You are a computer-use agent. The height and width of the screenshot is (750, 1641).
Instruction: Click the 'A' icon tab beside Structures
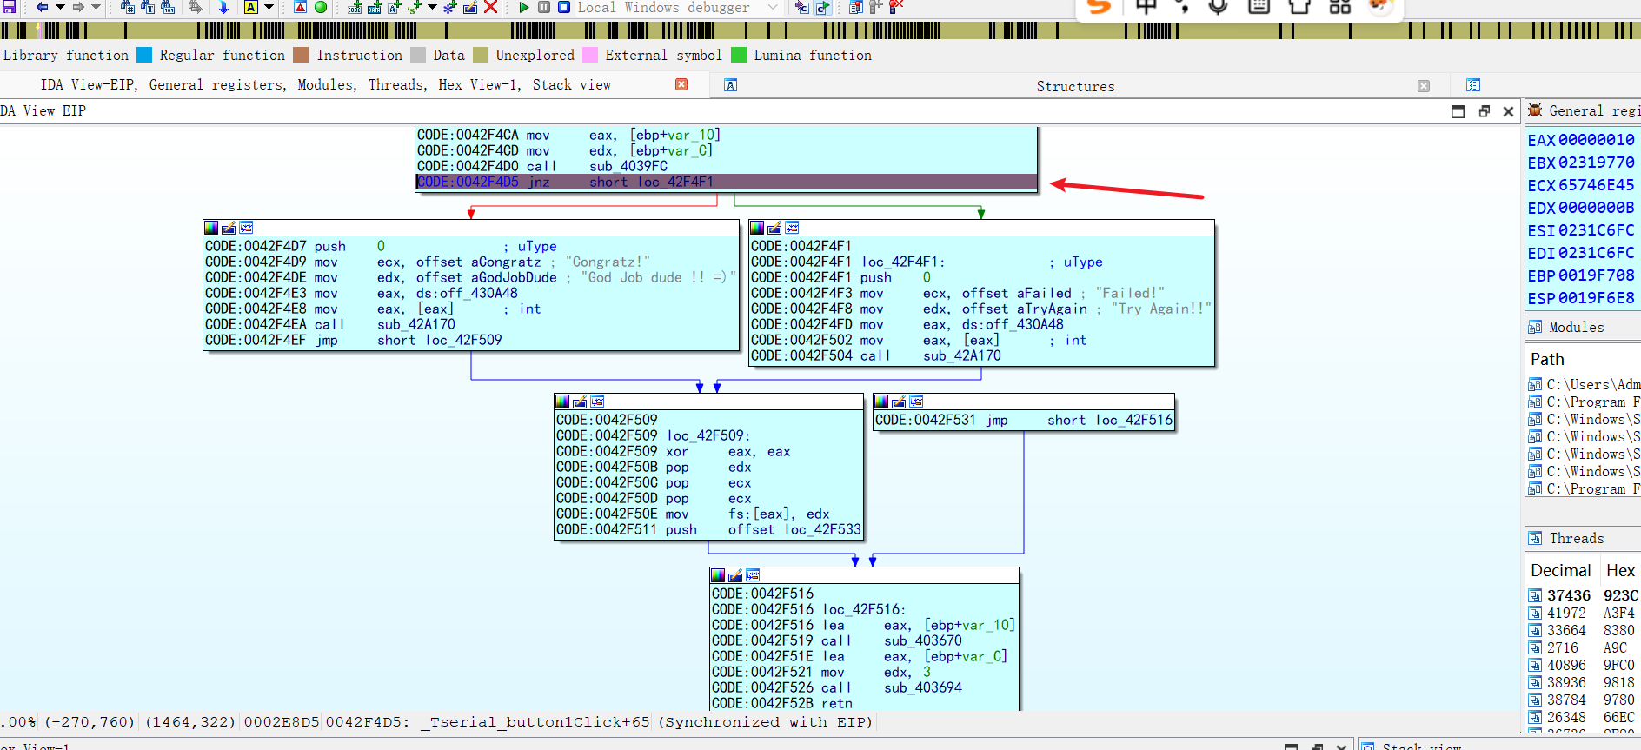[x=731, y=85]
